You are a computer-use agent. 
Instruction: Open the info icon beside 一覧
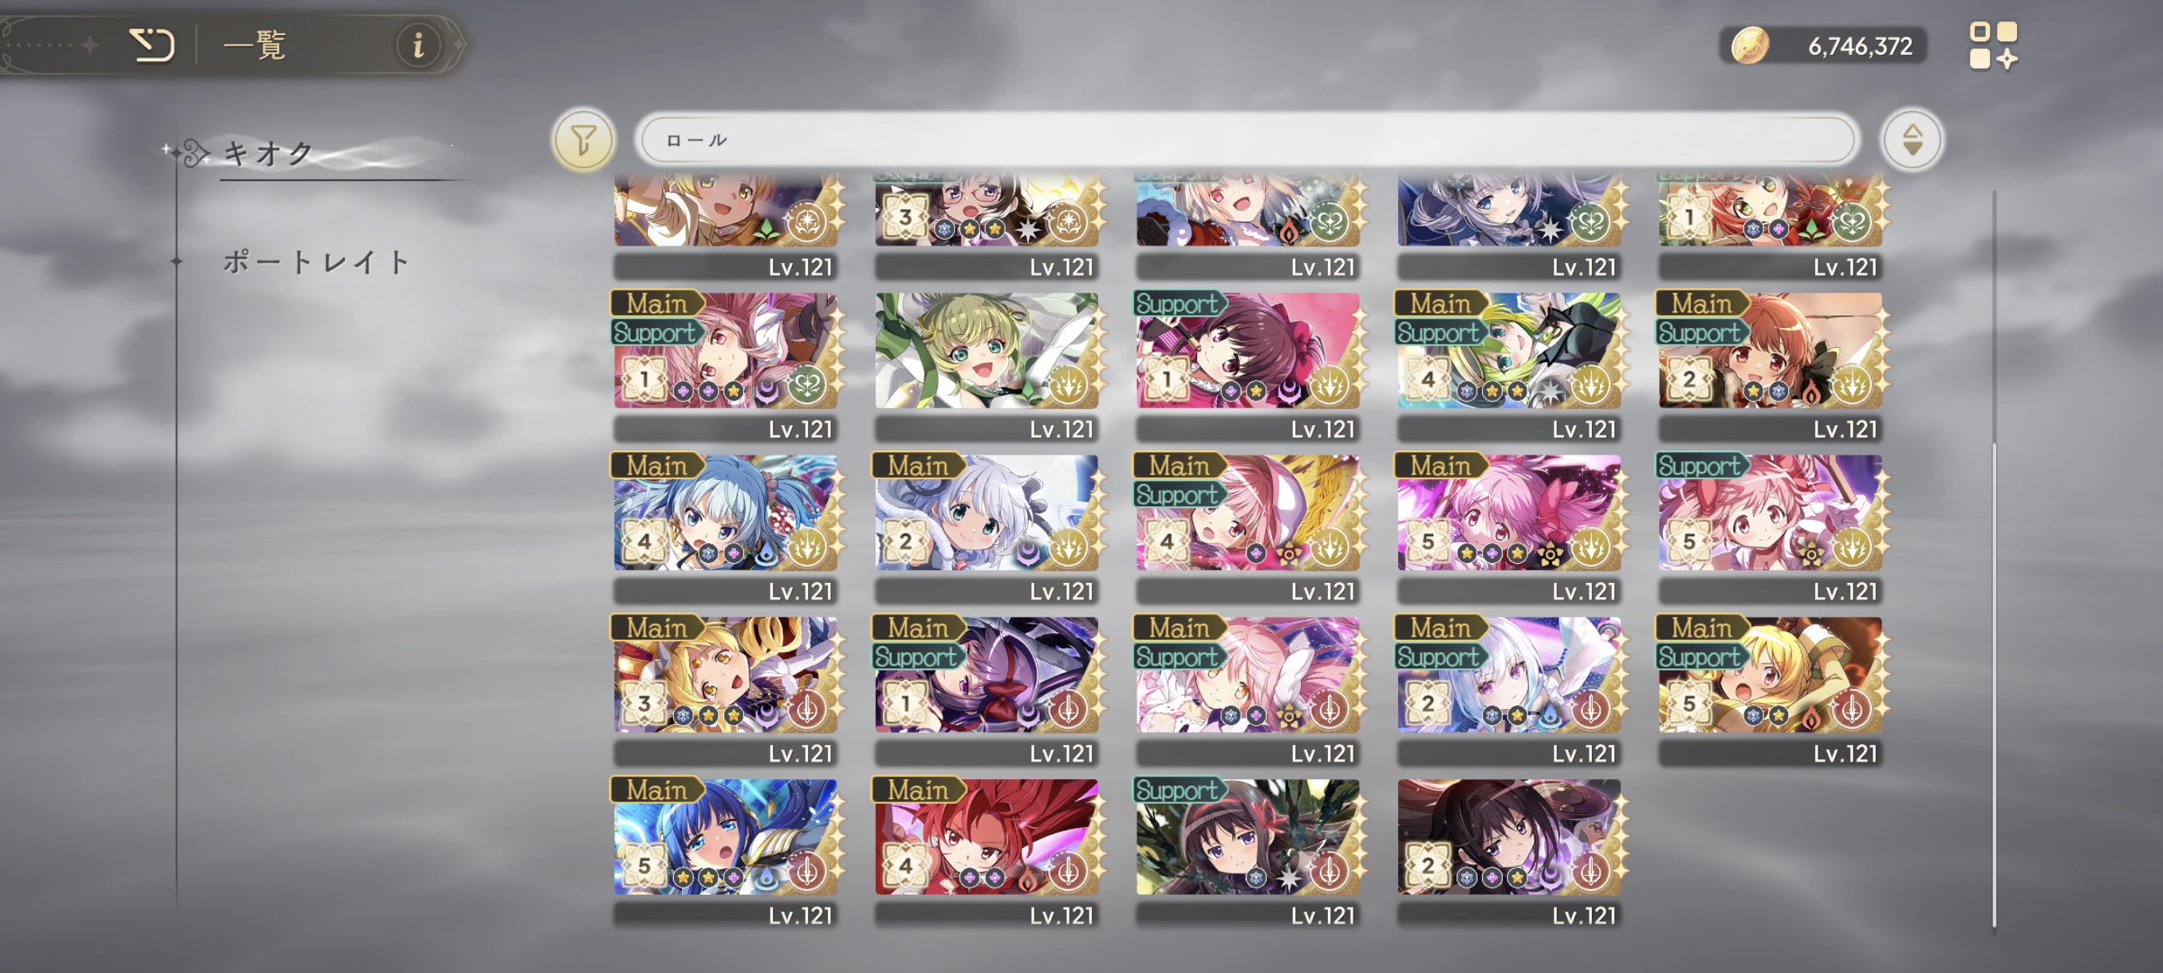[418, 45]
